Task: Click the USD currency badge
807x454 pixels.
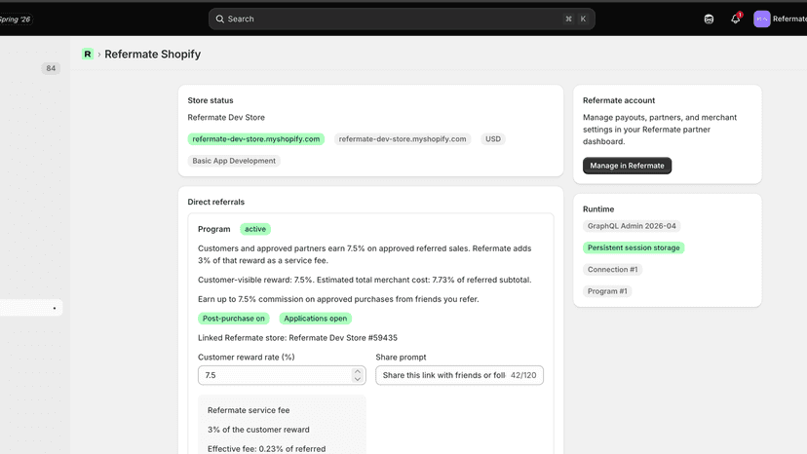Action: [493, 139]
